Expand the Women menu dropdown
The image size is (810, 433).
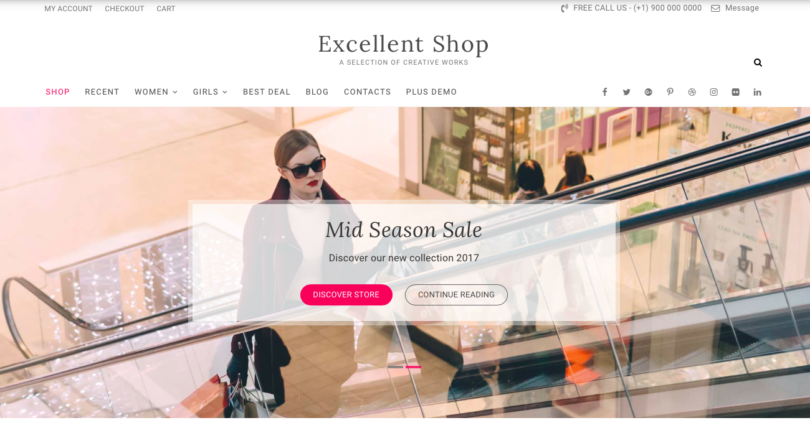tap(156, 92)
